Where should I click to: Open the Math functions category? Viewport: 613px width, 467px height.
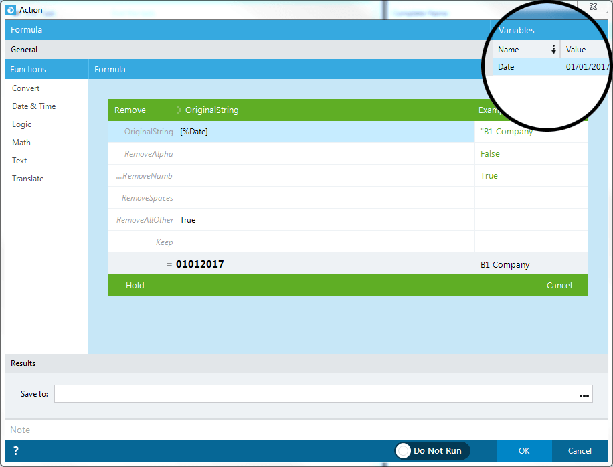point(21,143)
